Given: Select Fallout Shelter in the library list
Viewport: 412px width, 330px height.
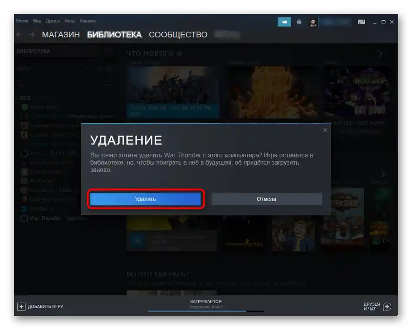Looking at the screenshot, I should coord(46,172).
